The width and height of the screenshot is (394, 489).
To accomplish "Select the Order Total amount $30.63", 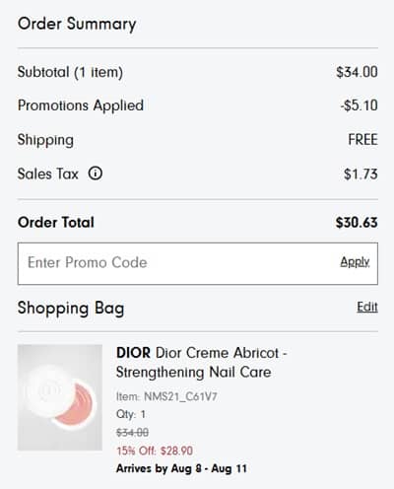I will (357, 223).
